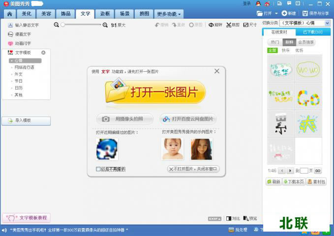The width and height of the screenshot is (334, 236).
Task: Click the zoom-in magnifier icon
Action: 105,25
